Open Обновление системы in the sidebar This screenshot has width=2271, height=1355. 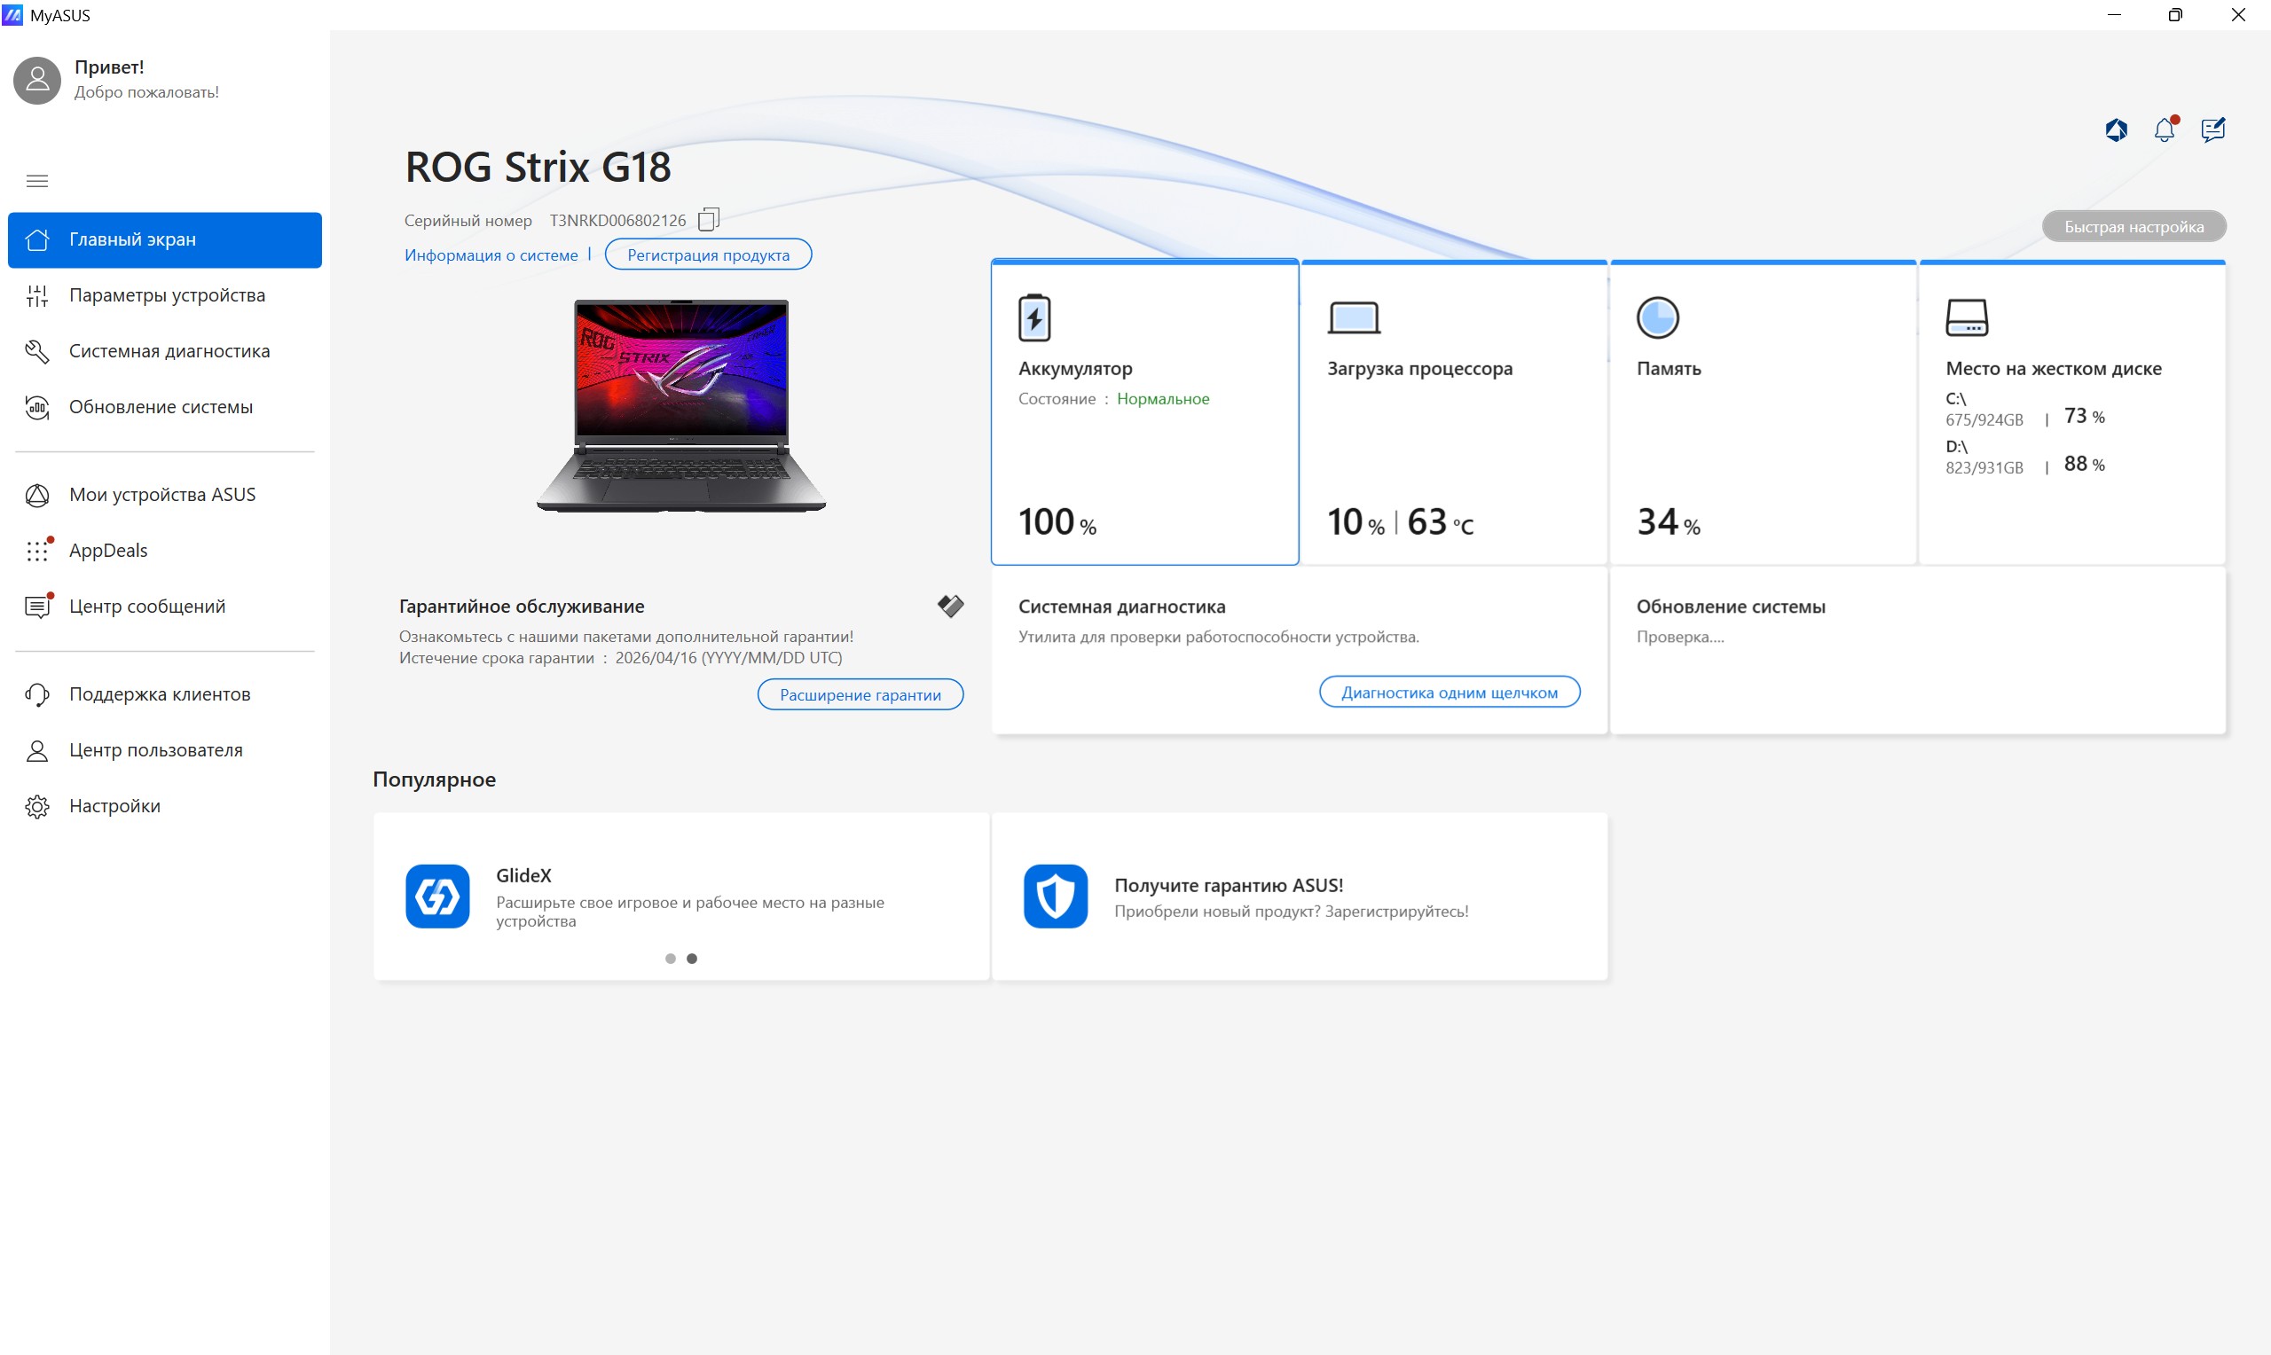[165, 407]
